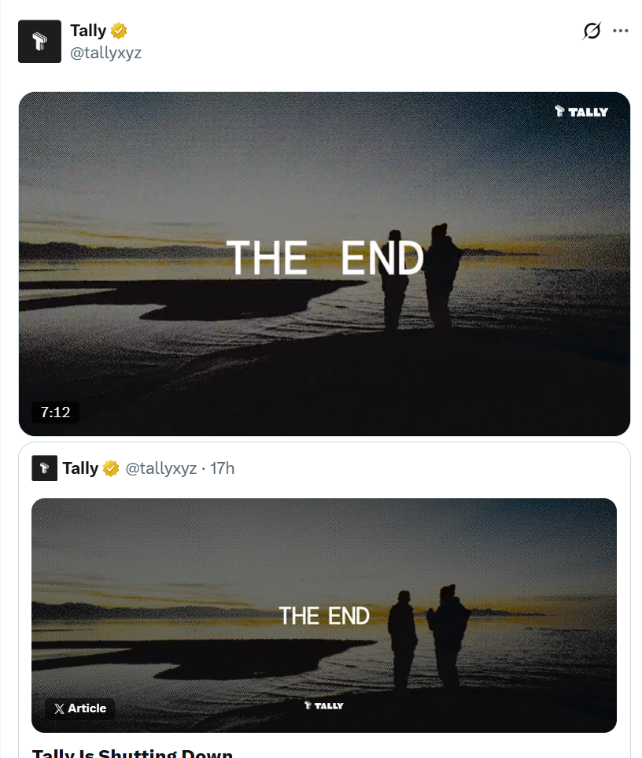This screenshot has height=758, width=642.
Task: Open the Grok slashed-circle icon
Action: point(592,31)
